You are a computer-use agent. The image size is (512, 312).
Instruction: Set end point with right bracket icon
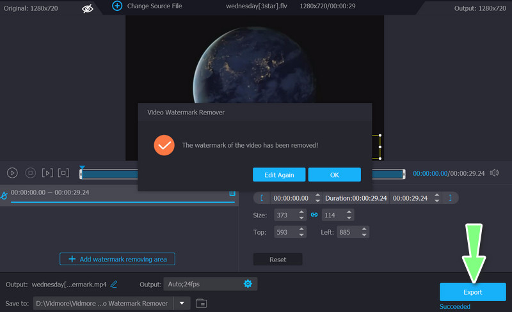450,198
